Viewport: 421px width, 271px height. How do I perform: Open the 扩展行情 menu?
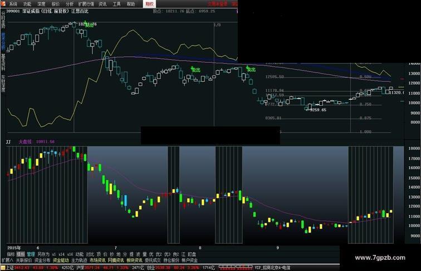point(86,4)
